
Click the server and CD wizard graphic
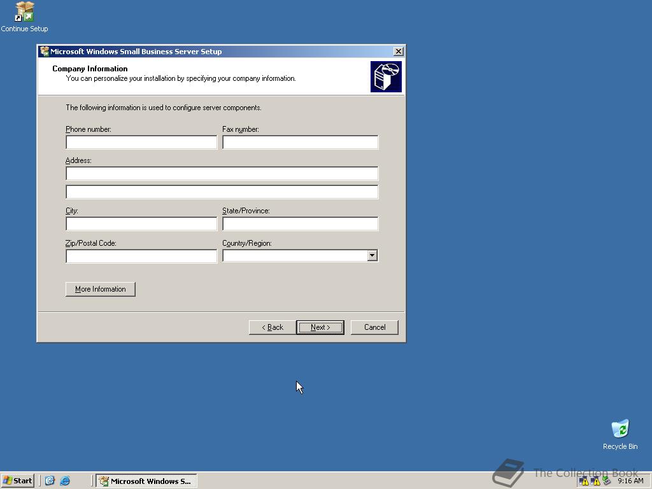click(x=386, y=76)
